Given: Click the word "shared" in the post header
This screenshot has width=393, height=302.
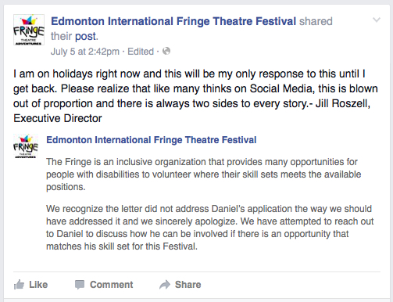Looking at the screenshot, I should point(316,21).
